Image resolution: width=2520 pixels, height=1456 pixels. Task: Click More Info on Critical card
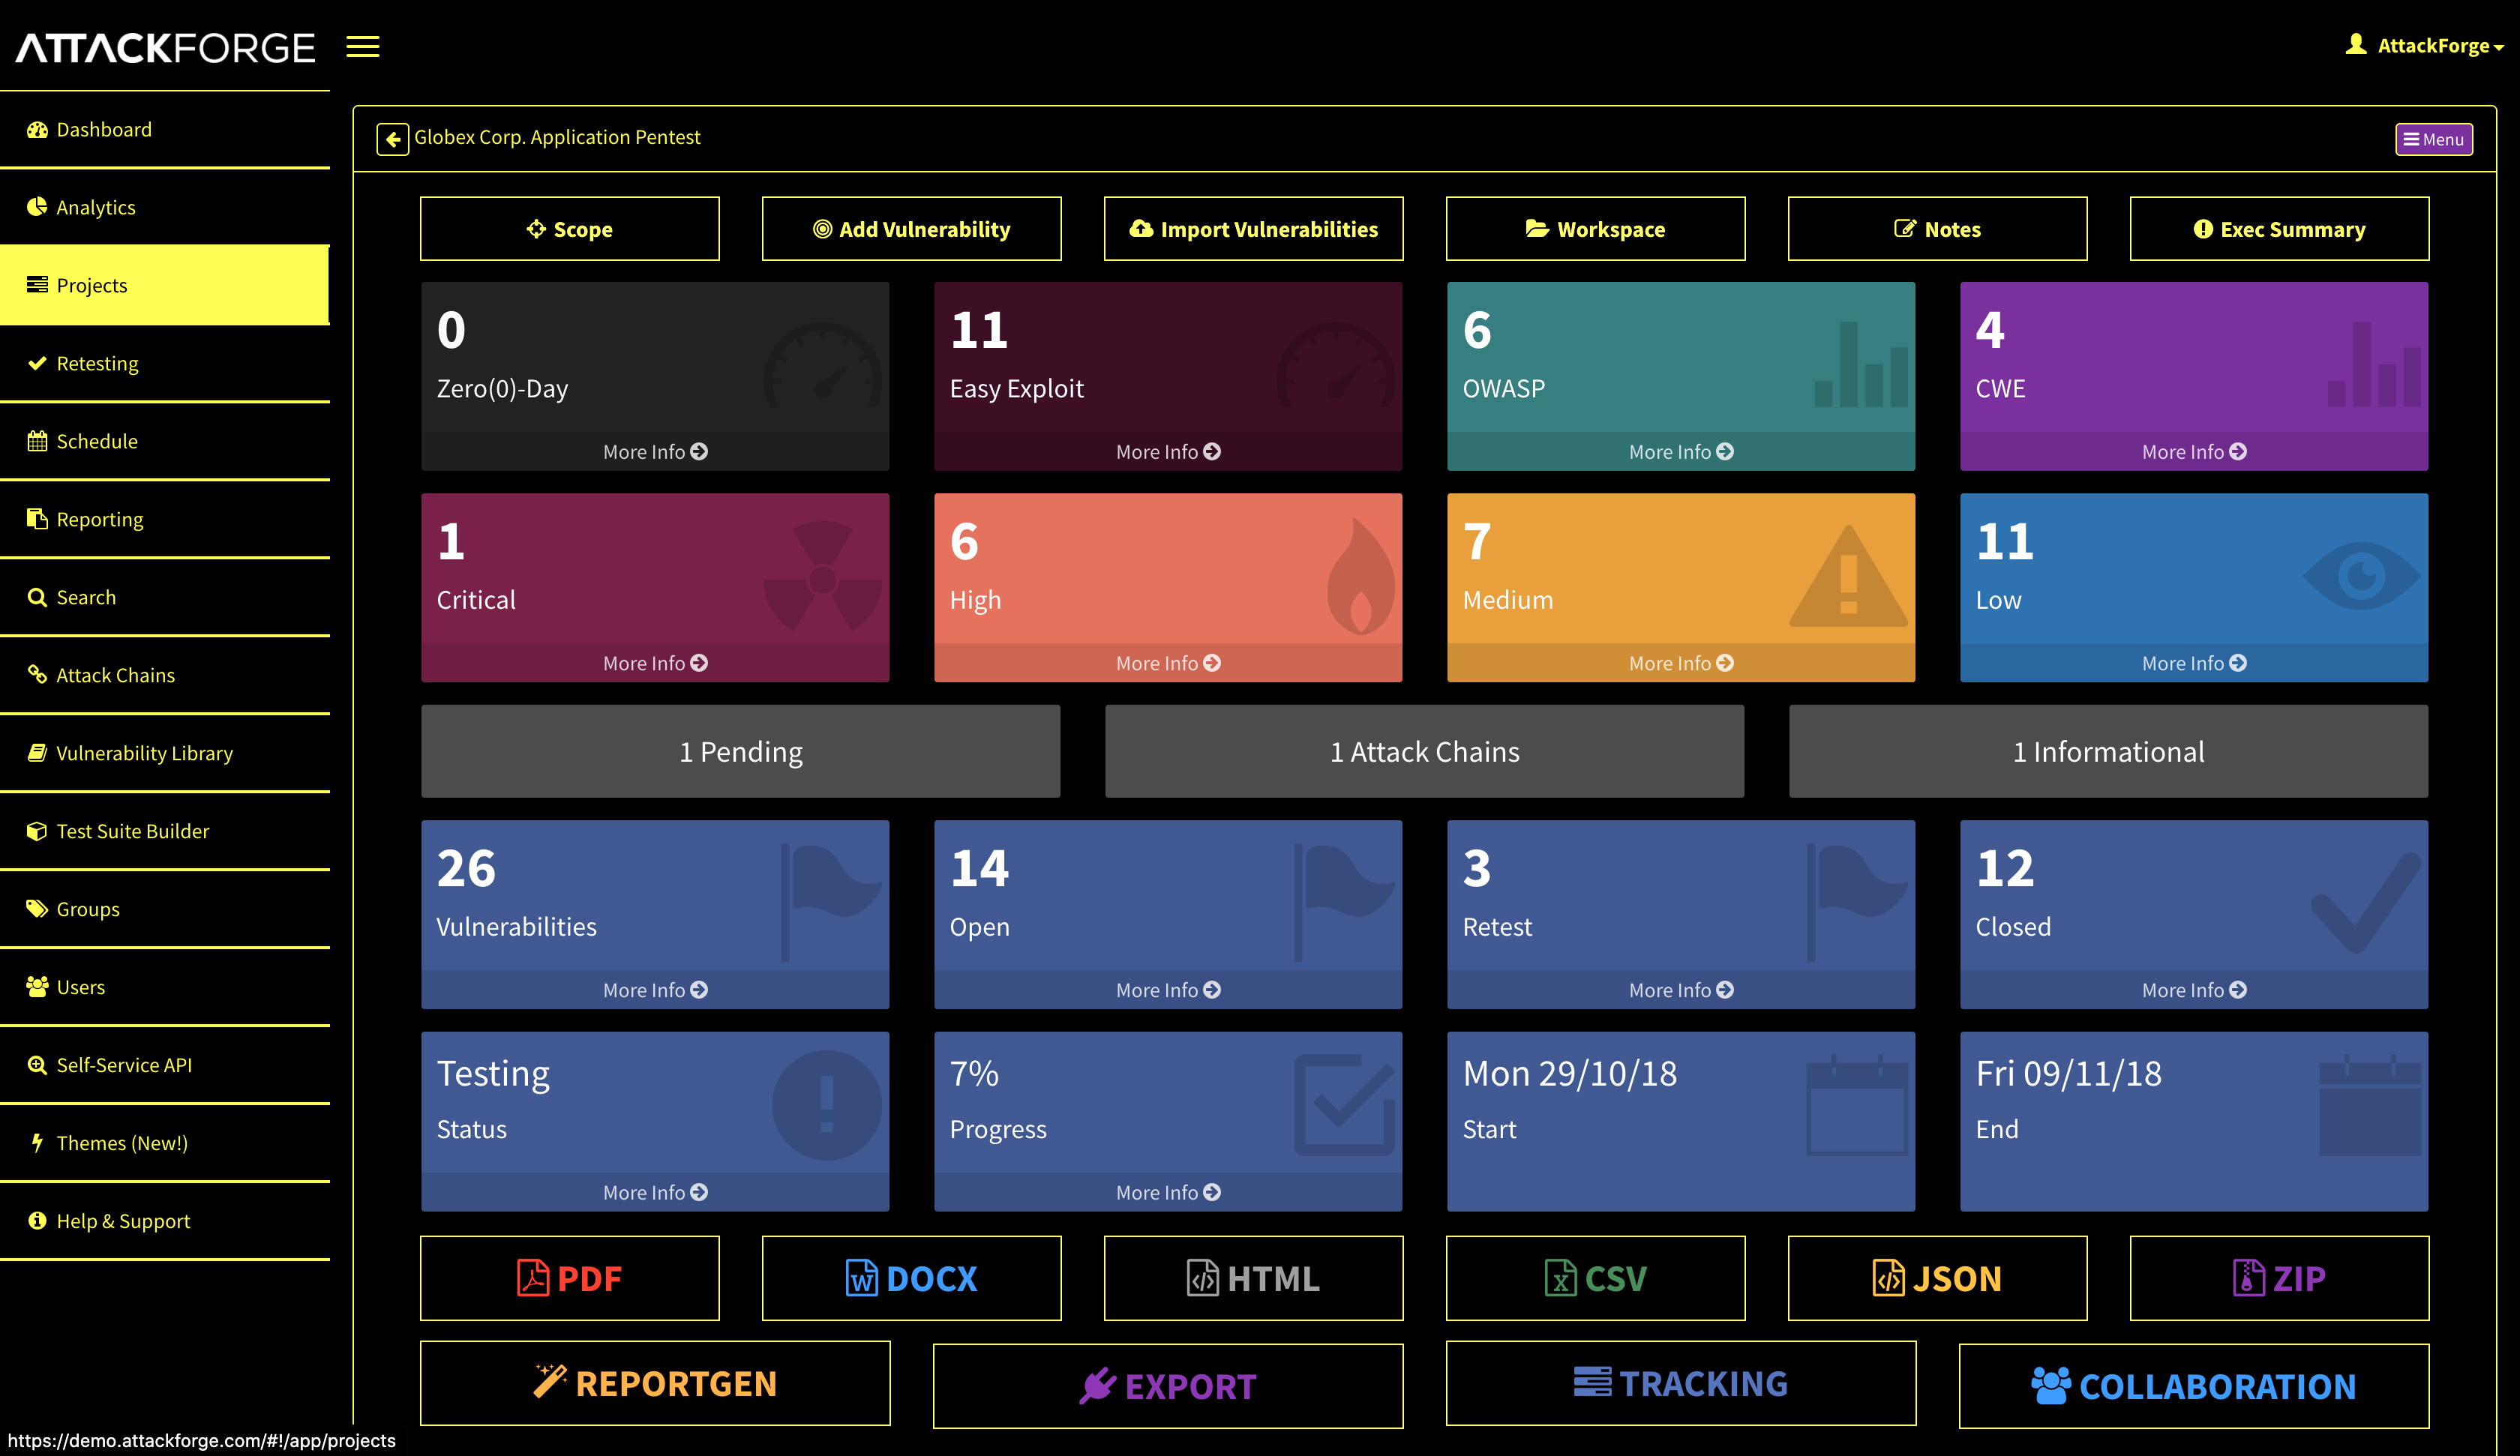tap(655, 663)
